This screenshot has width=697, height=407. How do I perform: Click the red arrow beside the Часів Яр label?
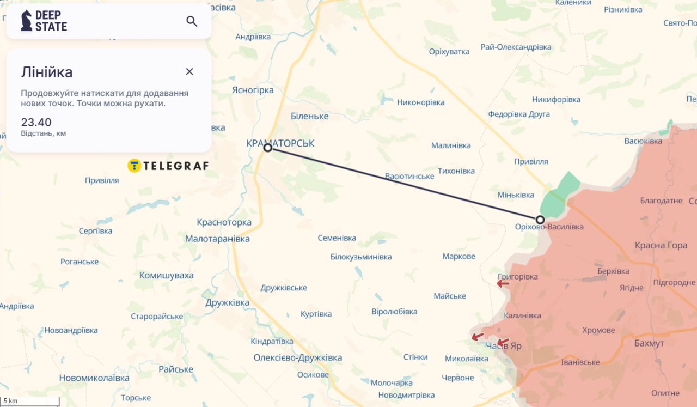(503, 342)
